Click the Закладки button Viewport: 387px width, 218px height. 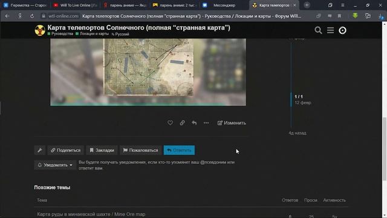coord(102,150)
